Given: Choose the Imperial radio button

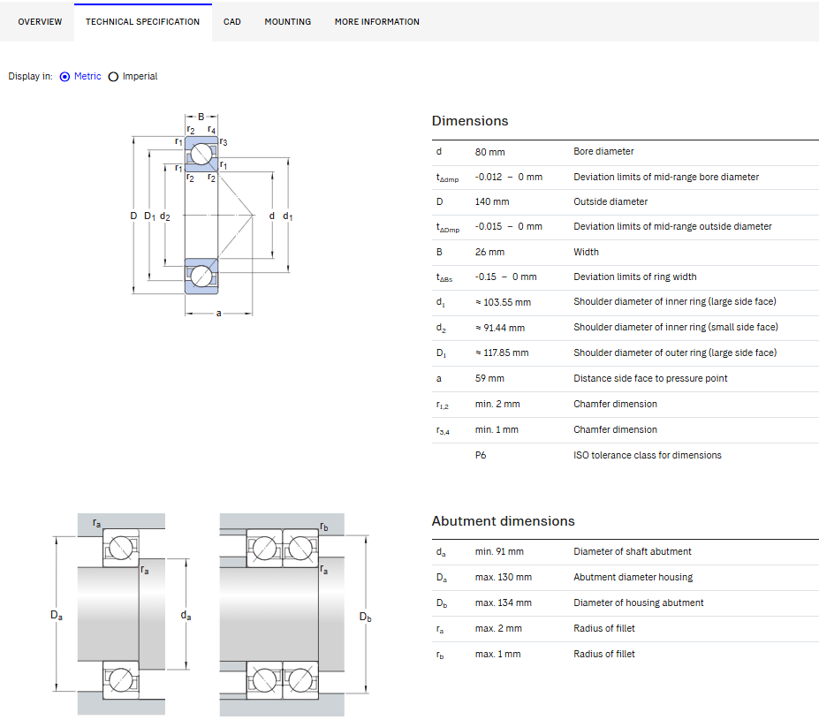Looking at the screenshot, I should pyautogui.click(x=113, y=77).
